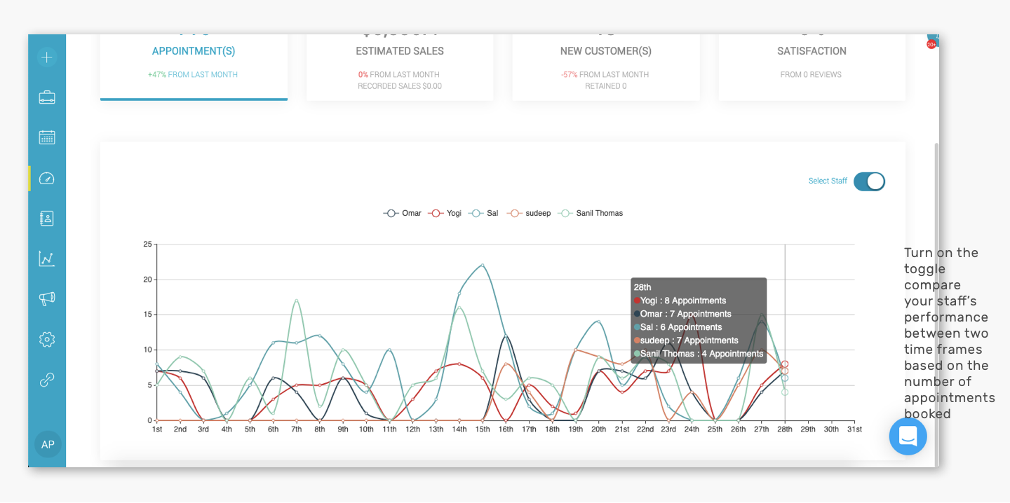This screenshot has width=1010, height=503.
Task: Click the Select Staff label
Action: [x=828, y=181]
